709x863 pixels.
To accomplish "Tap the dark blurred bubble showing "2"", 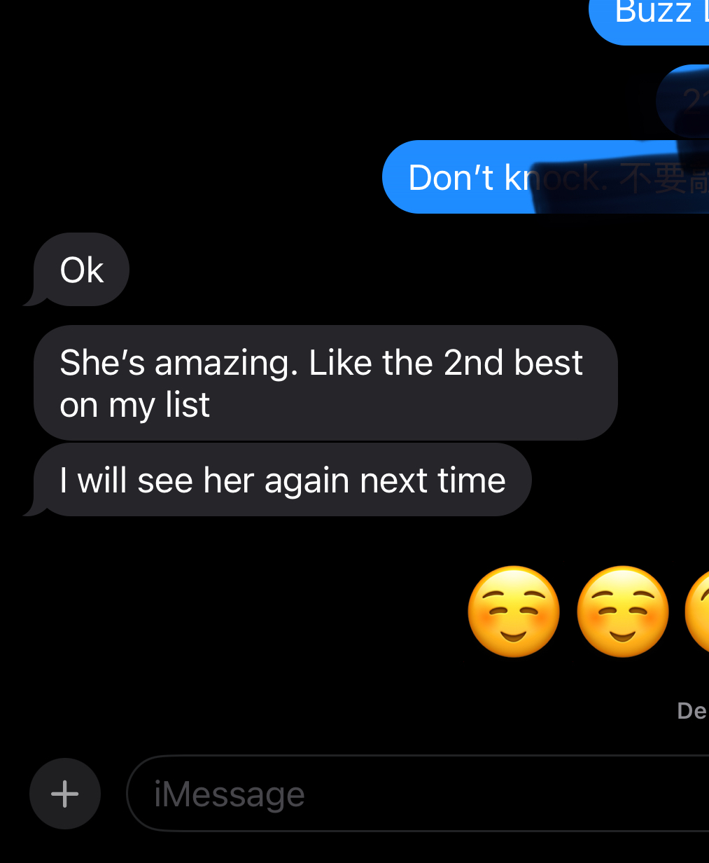I will (683, 102).
